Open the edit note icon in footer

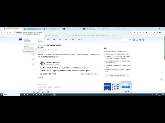(48, 92)
